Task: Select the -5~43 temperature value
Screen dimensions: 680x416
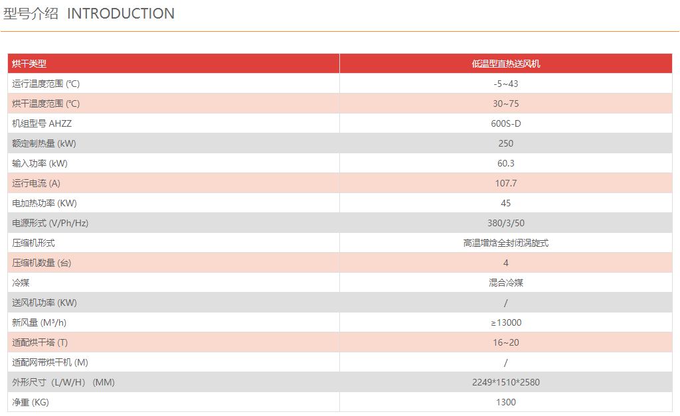Action: tap(505, 84)
